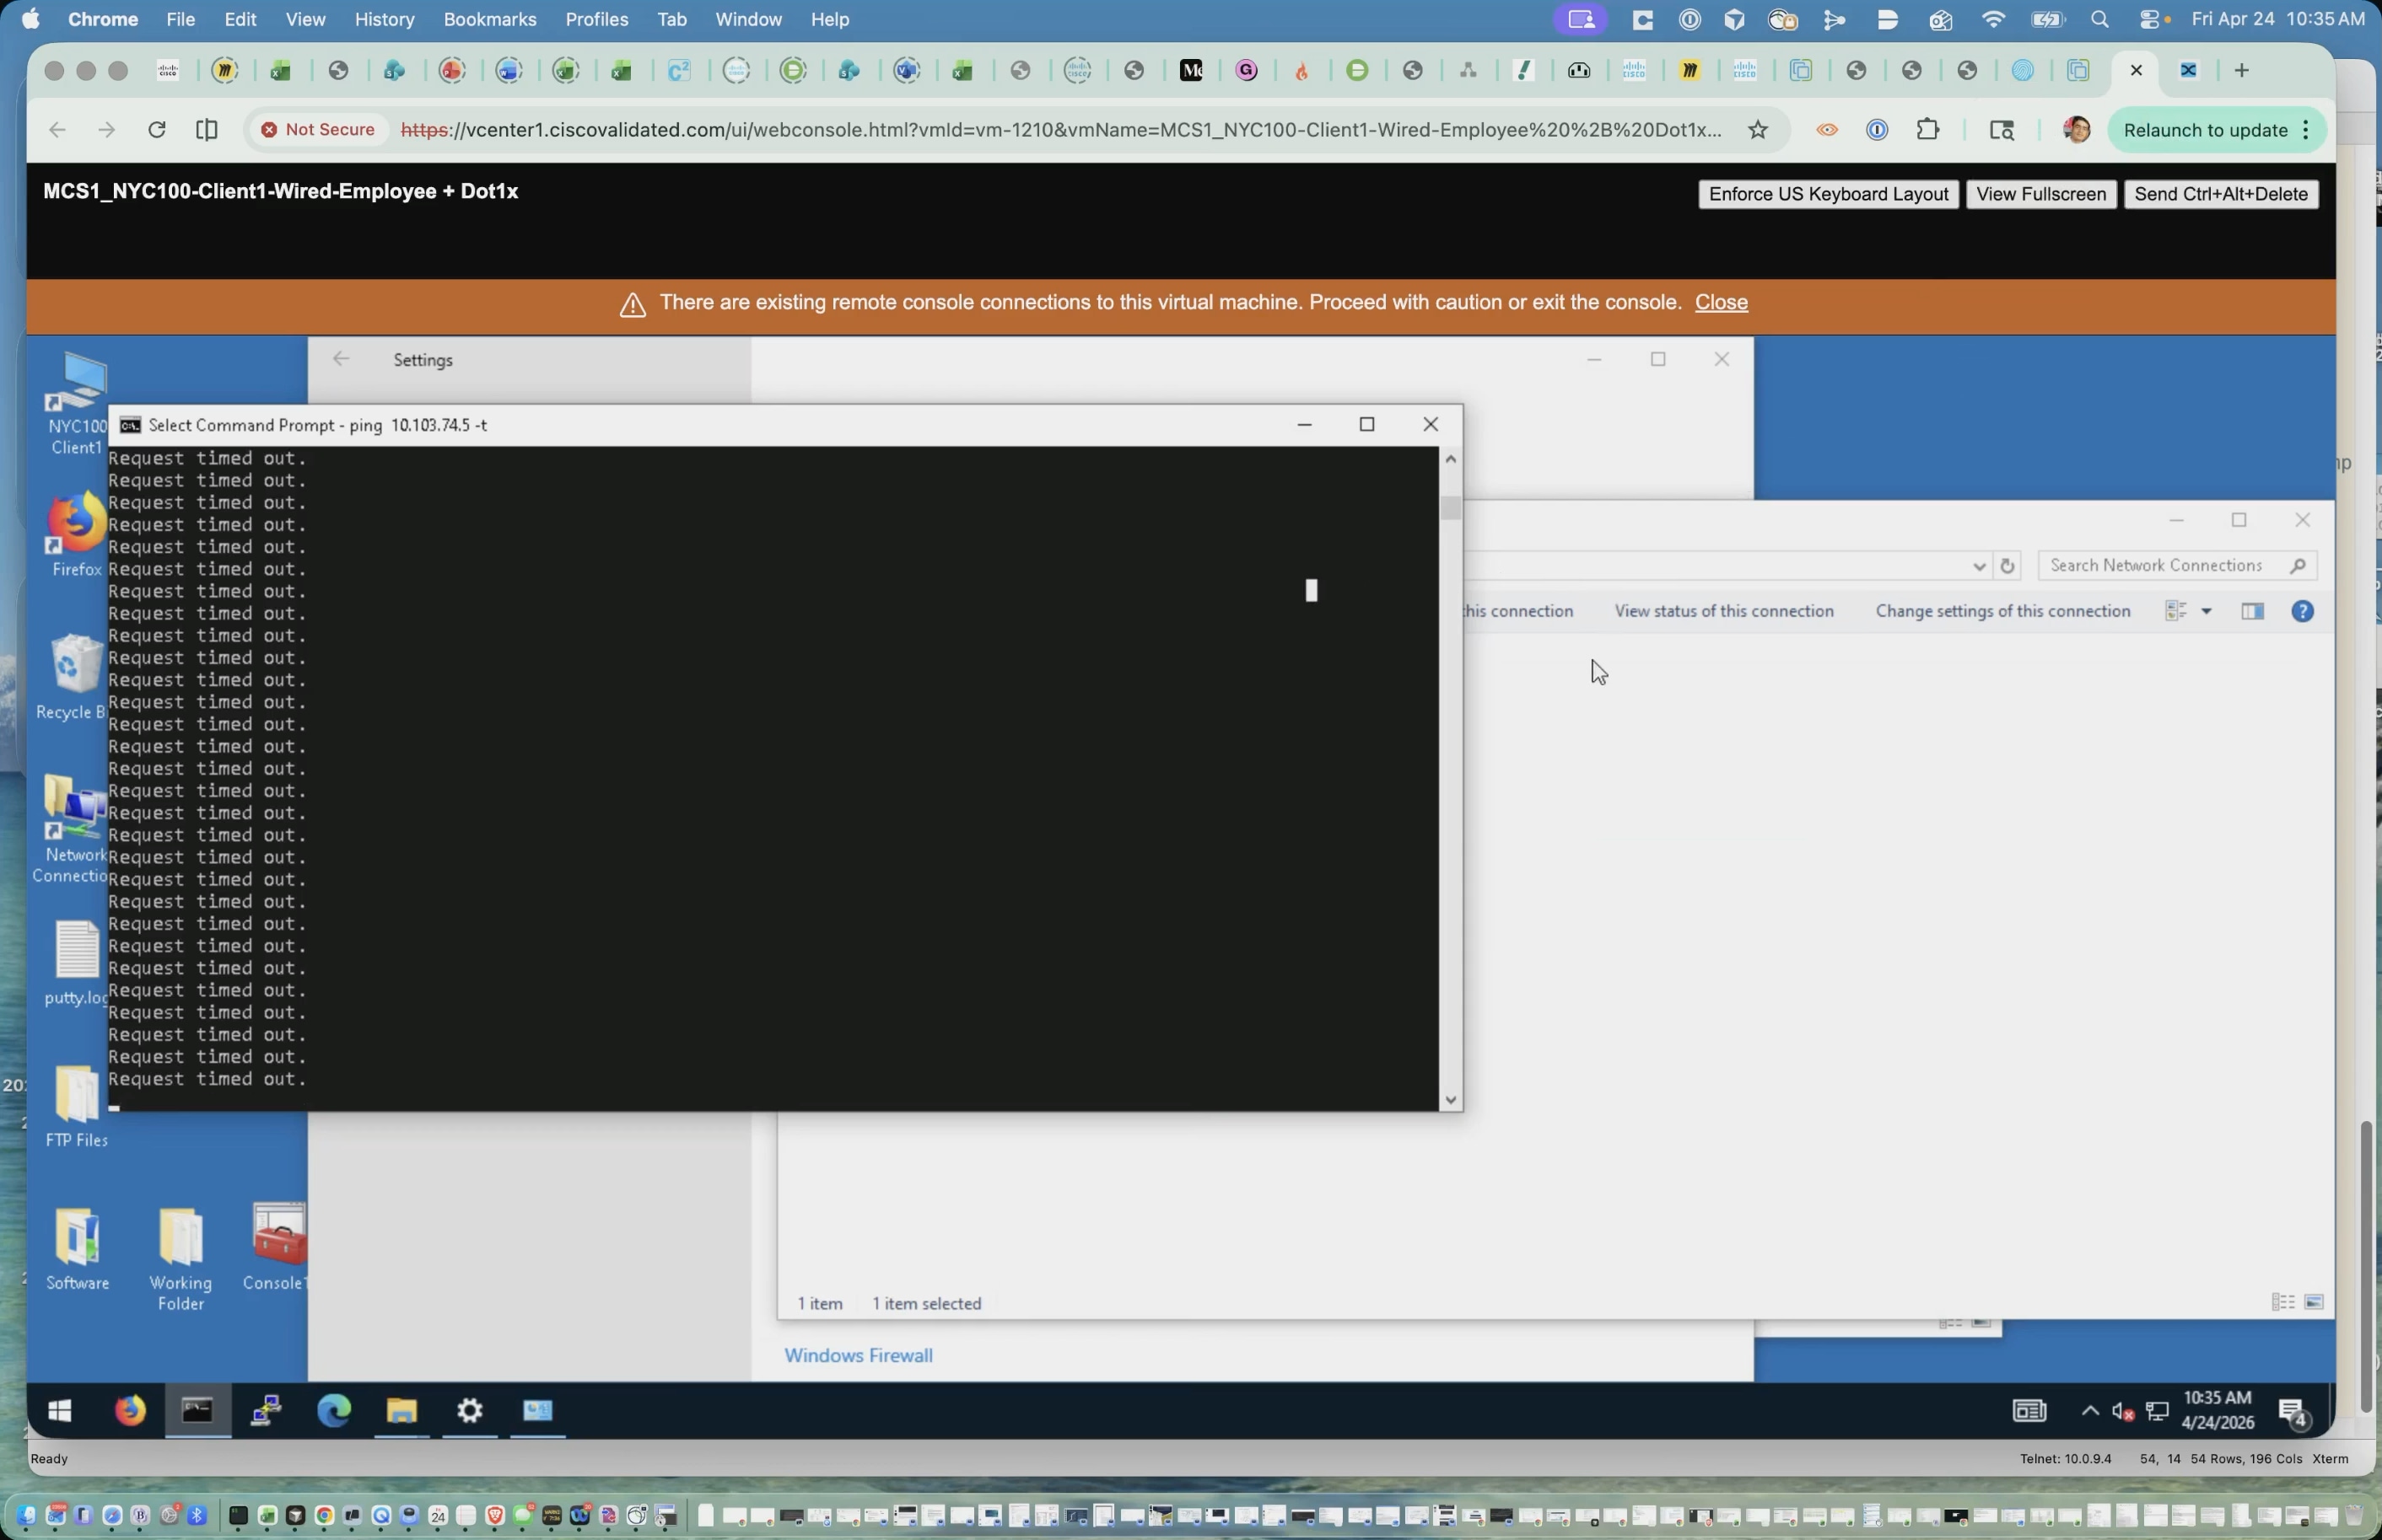The width and height of the screenshot is (2382, 1540).
Task: Open the Software desktop folder
Action: 78,1248
